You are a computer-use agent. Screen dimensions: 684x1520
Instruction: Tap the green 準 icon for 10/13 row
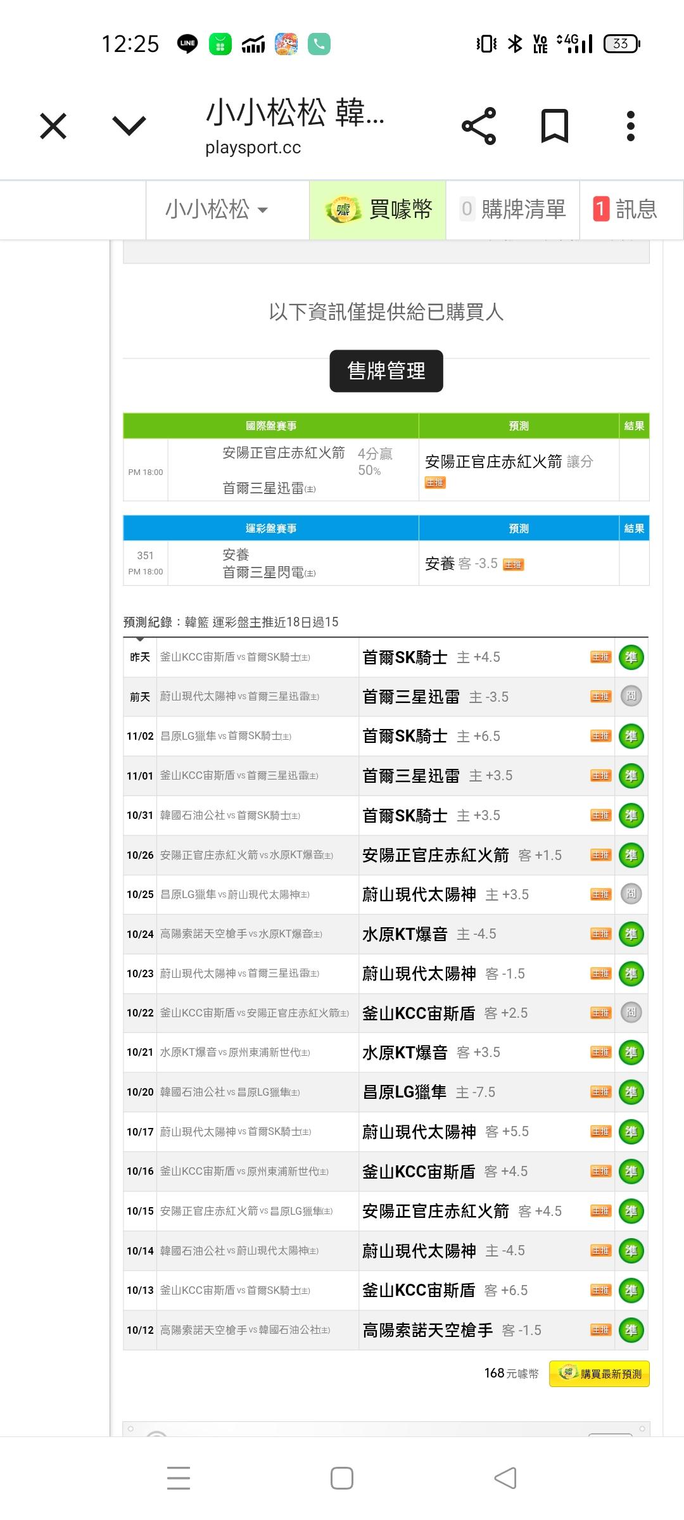coord(631,1290)
